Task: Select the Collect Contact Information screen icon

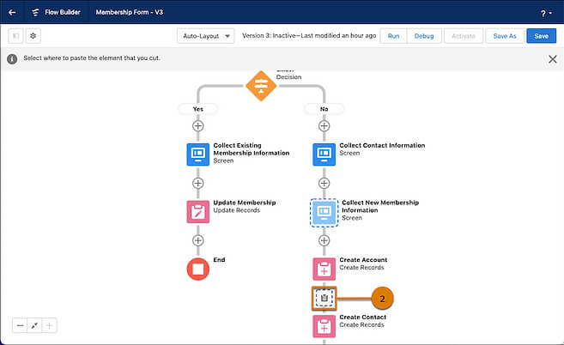Action: (324, 154)
